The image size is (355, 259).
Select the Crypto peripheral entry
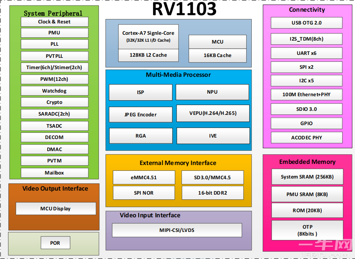tap(54, 102)
